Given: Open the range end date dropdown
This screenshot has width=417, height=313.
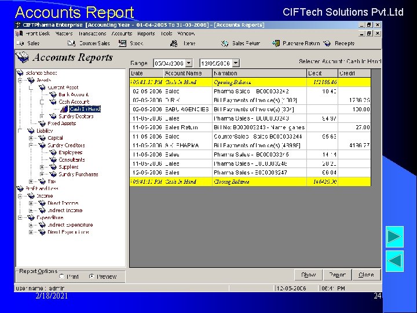Looking at the screenshot, I should 236,63.
